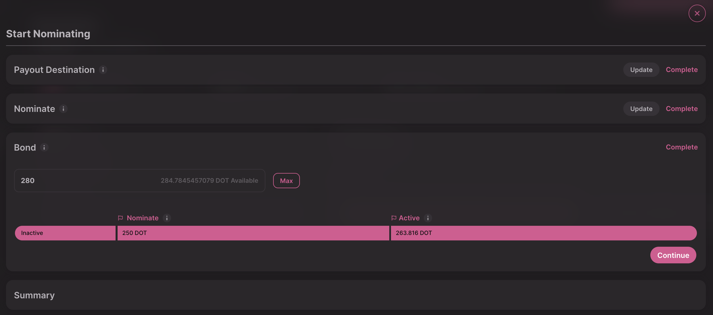Click info icon beside Active bar label
The image size is (713, 315).
click(x=428, y=218)
